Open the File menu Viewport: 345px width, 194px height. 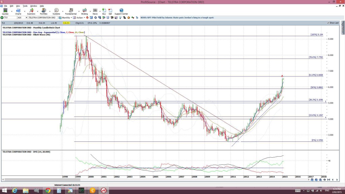click(x=5, y=6)
